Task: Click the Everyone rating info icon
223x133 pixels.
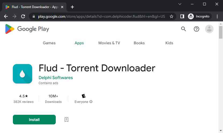Action: [91, 102]
